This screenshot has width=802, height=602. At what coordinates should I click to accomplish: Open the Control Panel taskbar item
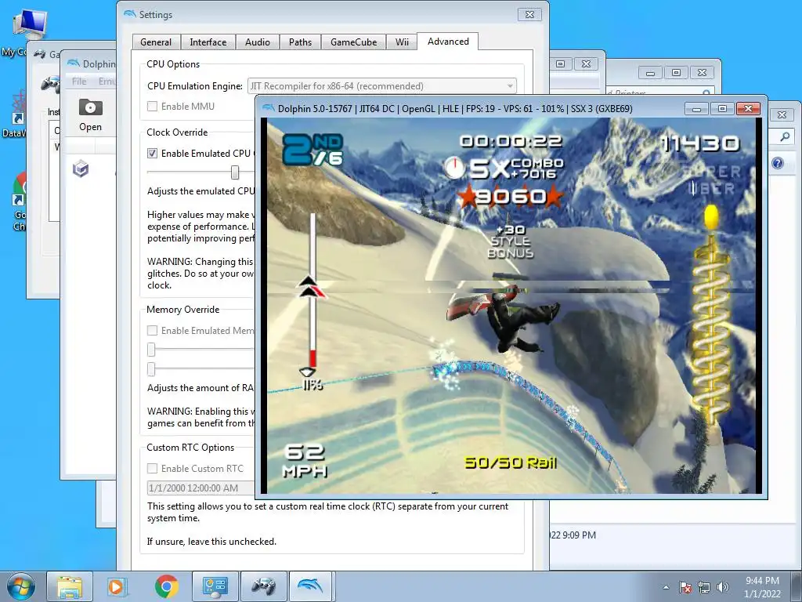tap(215, 586)
